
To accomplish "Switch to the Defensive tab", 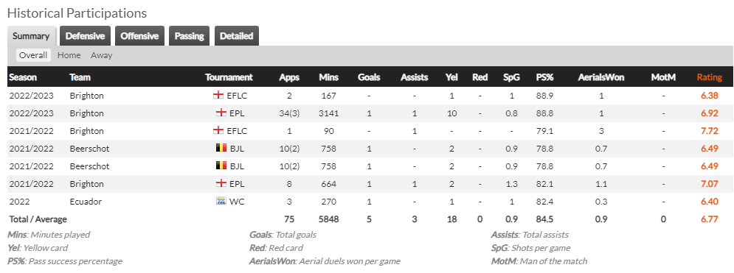I will pyautogui.click(x=85, y=36).
